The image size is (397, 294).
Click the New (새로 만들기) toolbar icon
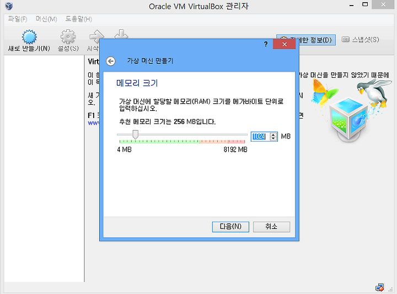point(29,37)
